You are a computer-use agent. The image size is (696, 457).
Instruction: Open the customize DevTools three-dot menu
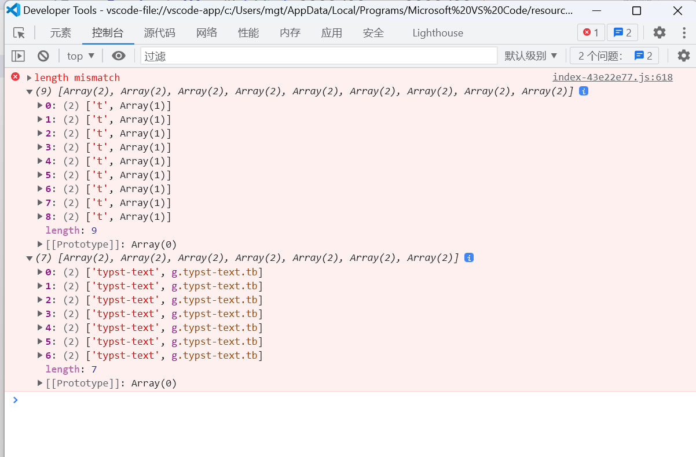(686, 33)
